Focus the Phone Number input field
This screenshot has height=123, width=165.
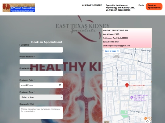pyautogui.click(x=41, y=62)
